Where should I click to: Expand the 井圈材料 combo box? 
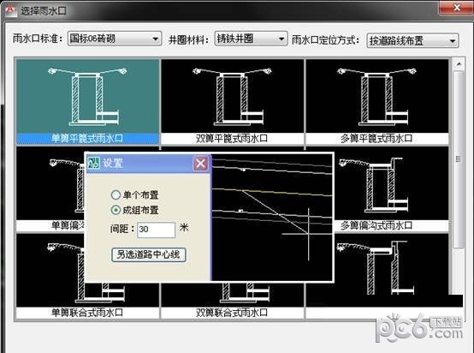coord(251,39)
